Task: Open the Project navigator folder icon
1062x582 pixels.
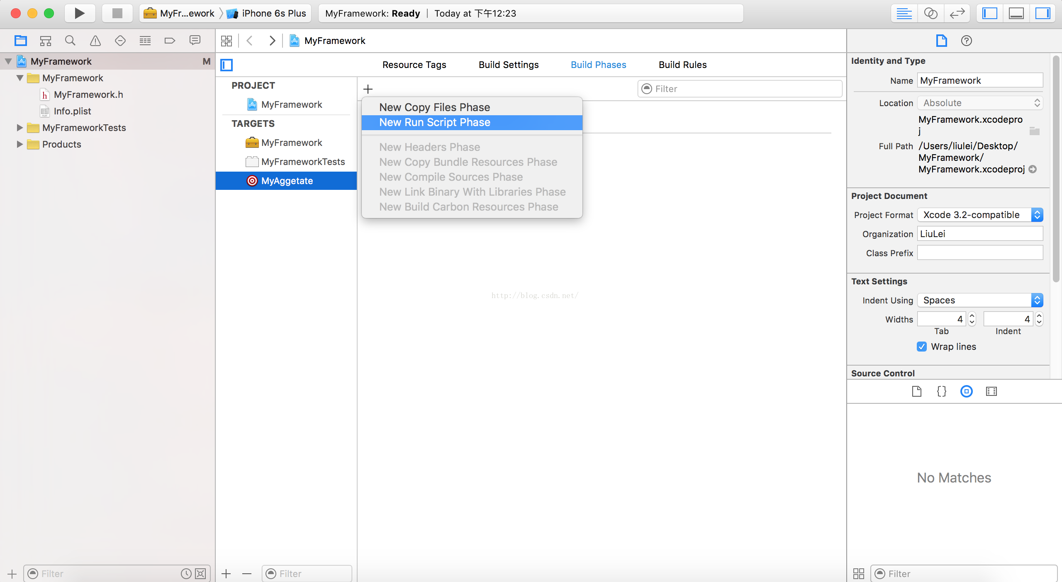Action: [20, 41]
